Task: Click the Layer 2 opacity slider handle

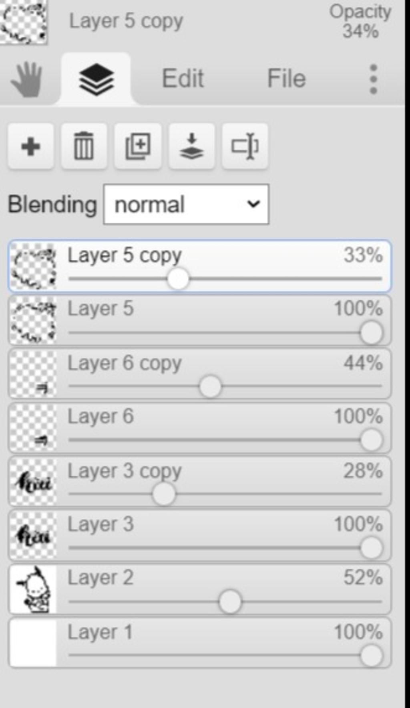Action: (230, 601)
